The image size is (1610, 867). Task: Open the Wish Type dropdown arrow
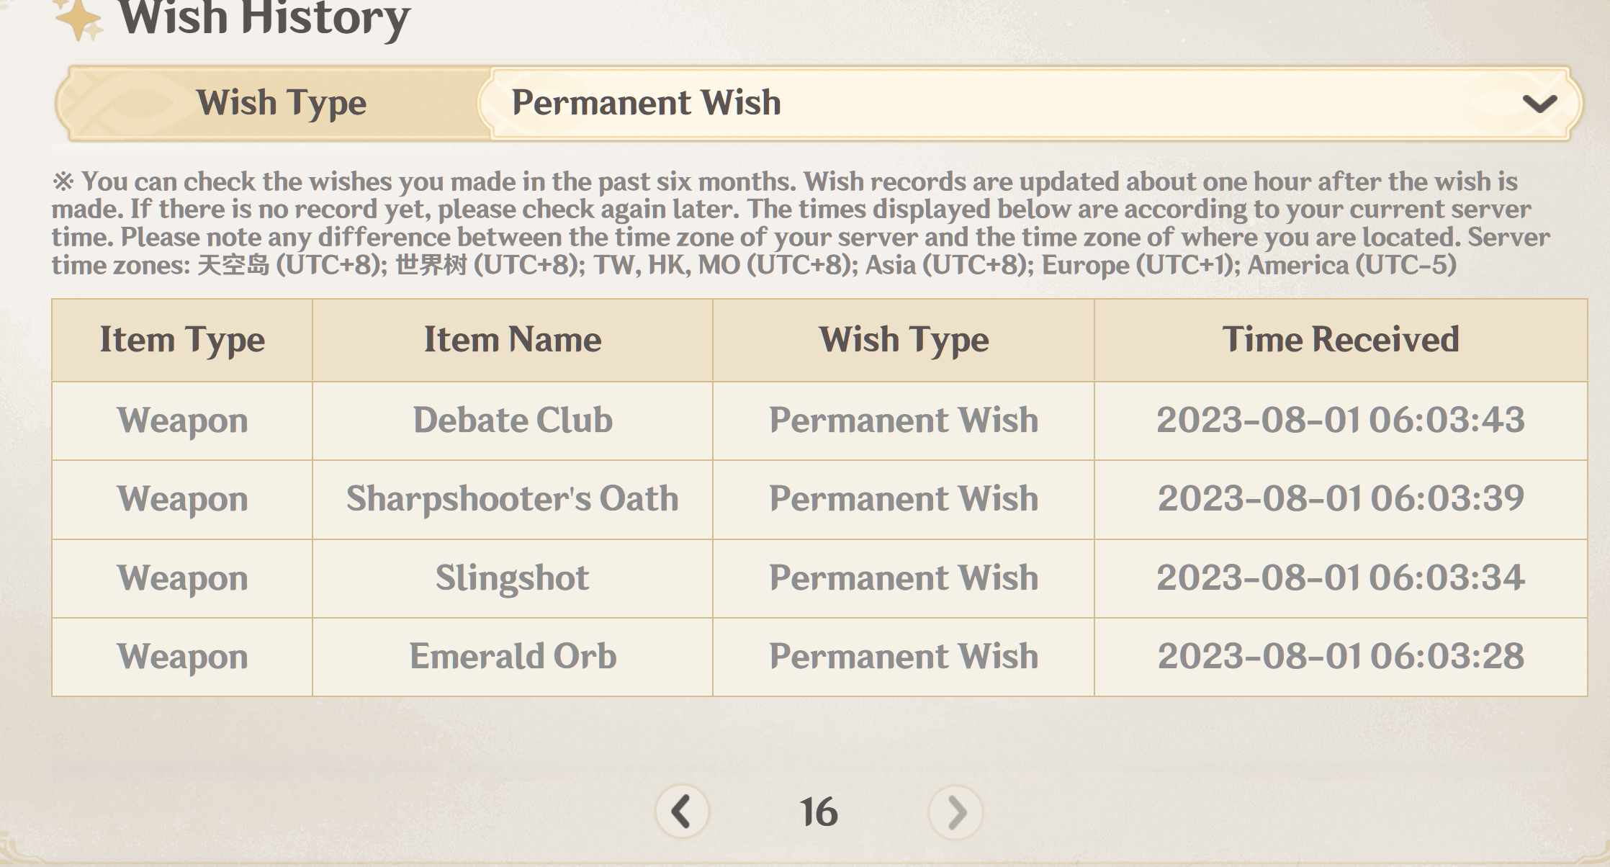pyautogui.click(x=1539, y=104)
